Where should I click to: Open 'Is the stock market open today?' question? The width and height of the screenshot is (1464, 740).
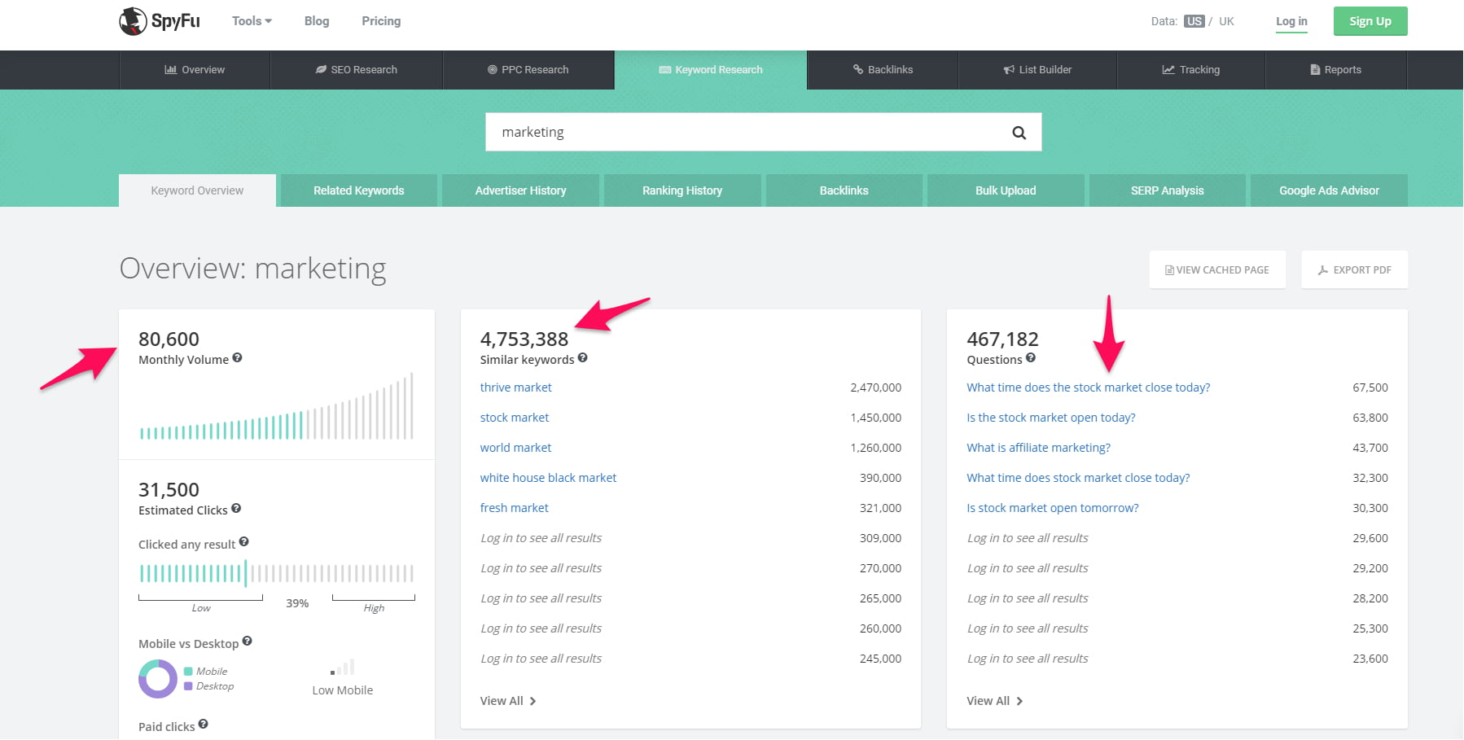[x=1050, y=418]
